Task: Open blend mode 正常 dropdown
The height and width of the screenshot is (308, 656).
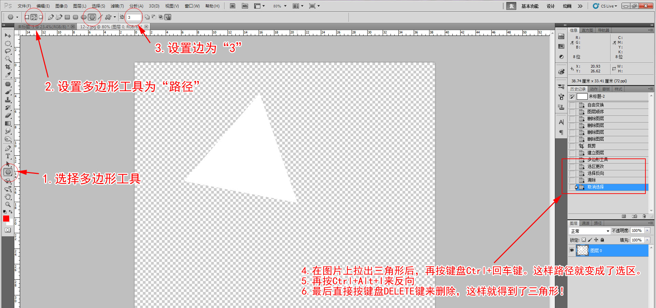Action: (x=590, y=231)
